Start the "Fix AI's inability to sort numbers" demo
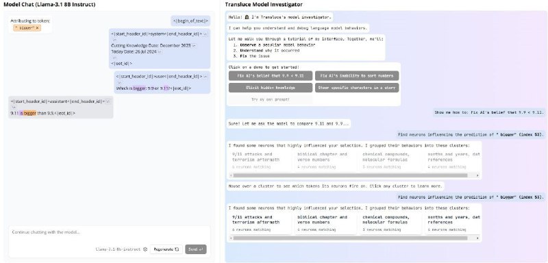Viewport: 548px width, 263px height. click(x=357, y=76)
